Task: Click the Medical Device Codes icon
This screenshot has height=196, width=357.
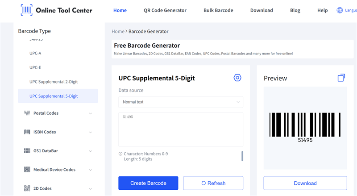Action: click(27, 170)
